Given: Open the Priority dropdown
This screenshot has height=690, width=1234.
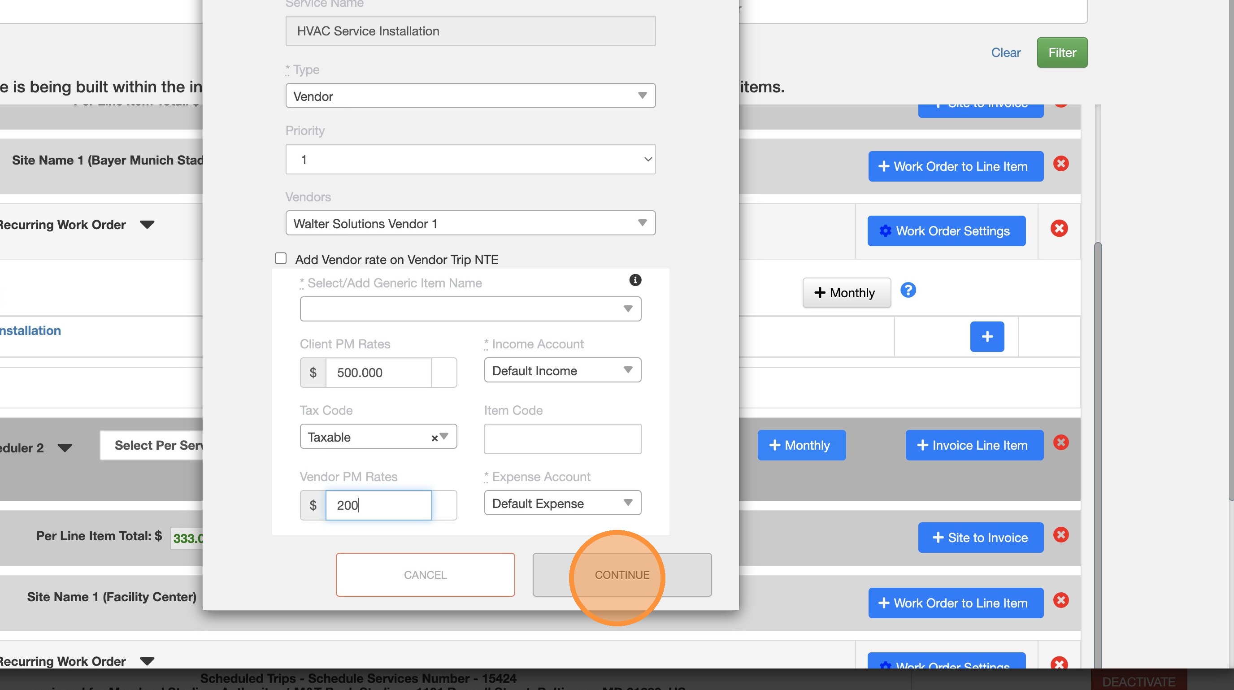Looking at the screenshot, I should point(470,160).
